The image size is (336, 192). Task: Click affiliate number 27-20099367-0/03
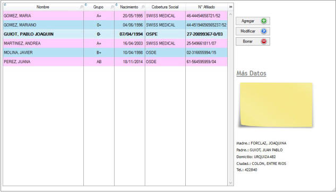[205, 34]
